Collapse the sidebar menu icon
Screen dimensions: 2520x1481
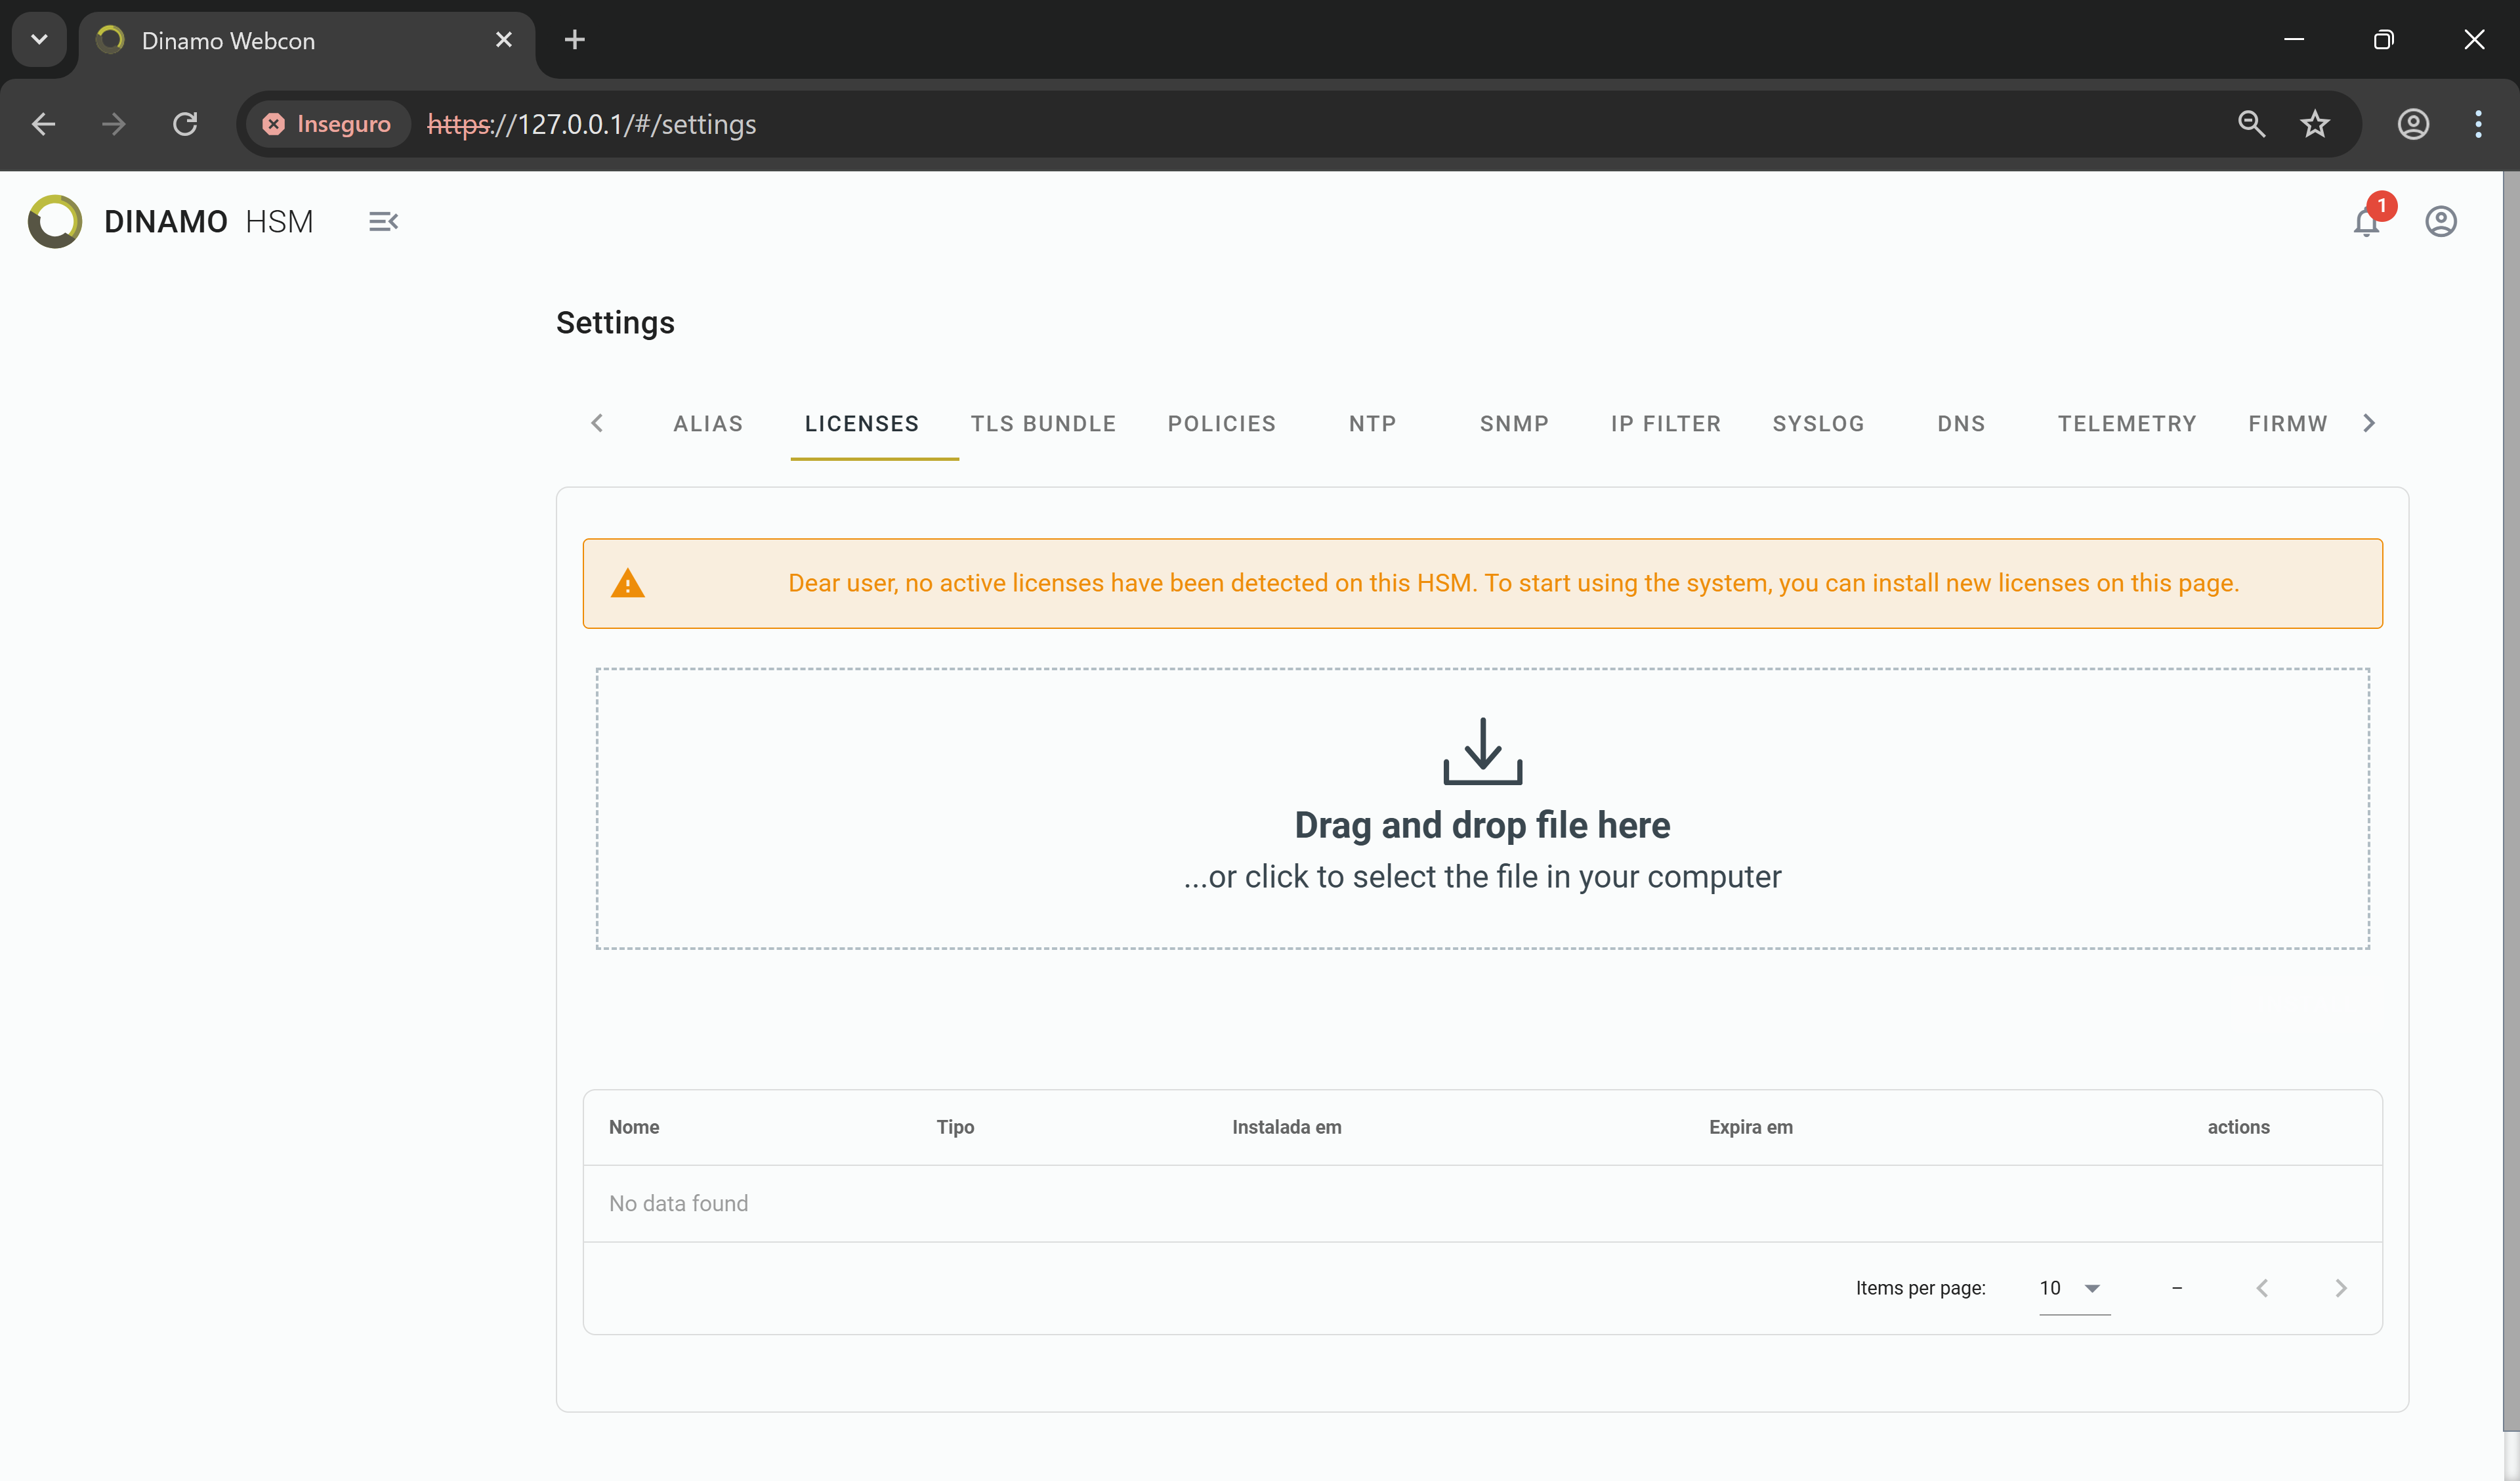coord(383,221)
